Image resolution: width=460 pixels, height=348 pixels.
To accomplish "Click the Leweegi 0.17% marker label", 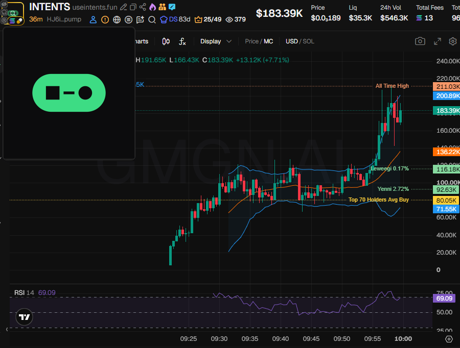I will (x=389, y=168).
